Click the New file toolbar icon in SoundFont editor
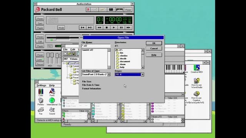The height and width of the screenshot is (138, 246). coord(65,54)
